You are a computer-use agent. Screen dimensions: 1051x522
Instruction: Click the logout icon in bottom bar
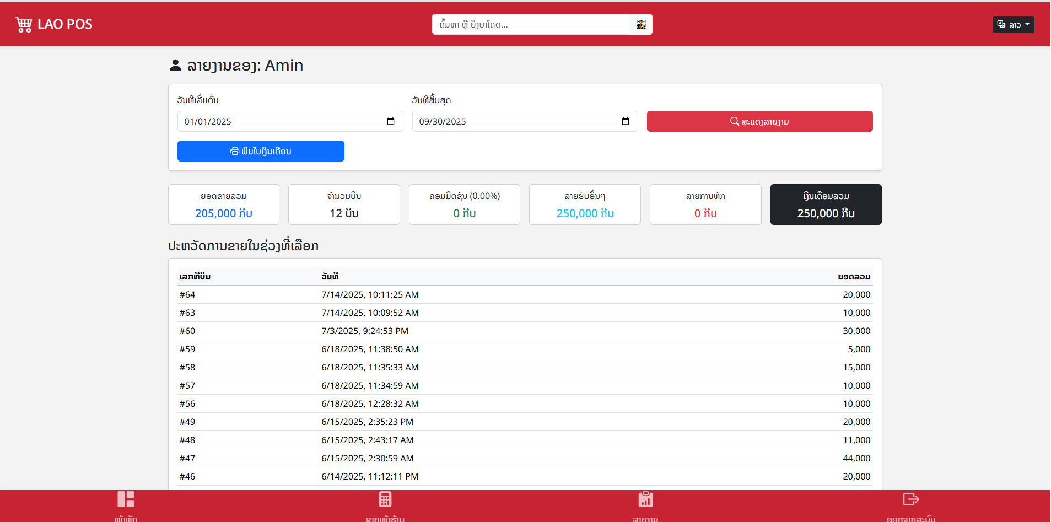(910, 499)
